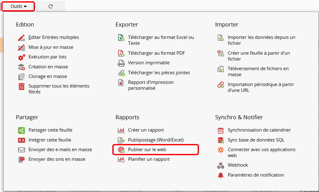The width and height of the screenshot is (319, 192).
Task: Choose Mise à jour en masse
Action: click(51, 47)
